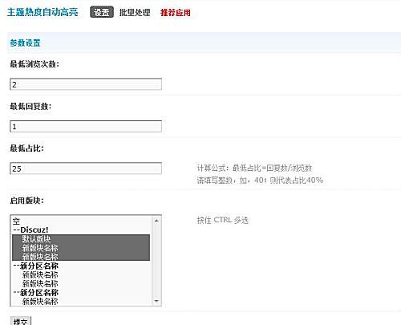Select last visible 新版块名称 option
This screenshot has width=401, height=325.
pyautogui.click(x=81, y=302)
